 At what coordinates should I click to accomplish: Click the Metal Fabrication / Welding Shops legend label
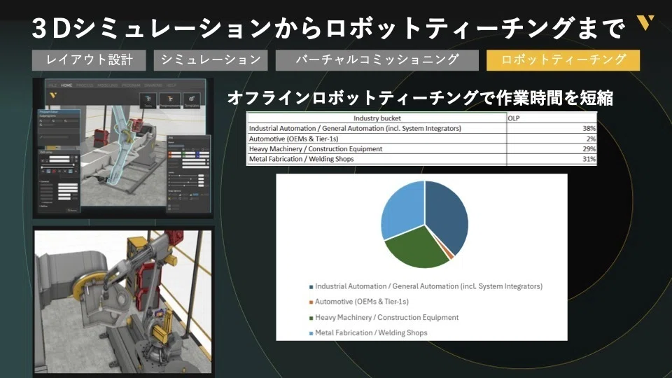pos(371,332)
